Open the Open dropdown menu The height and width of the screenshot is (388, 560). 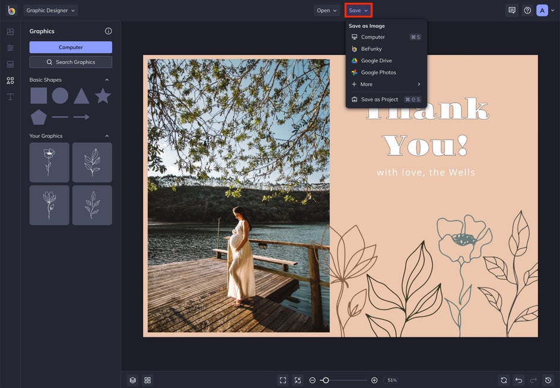click(x=327, y=10)
